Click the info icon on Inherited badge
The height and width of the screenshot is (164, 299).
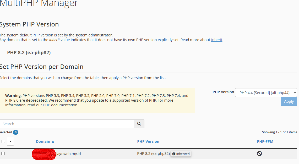pos(174,154)
